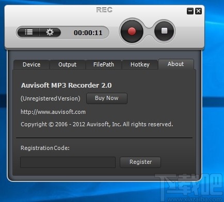
Task: Click the Register button
Action: click(140, 162)
